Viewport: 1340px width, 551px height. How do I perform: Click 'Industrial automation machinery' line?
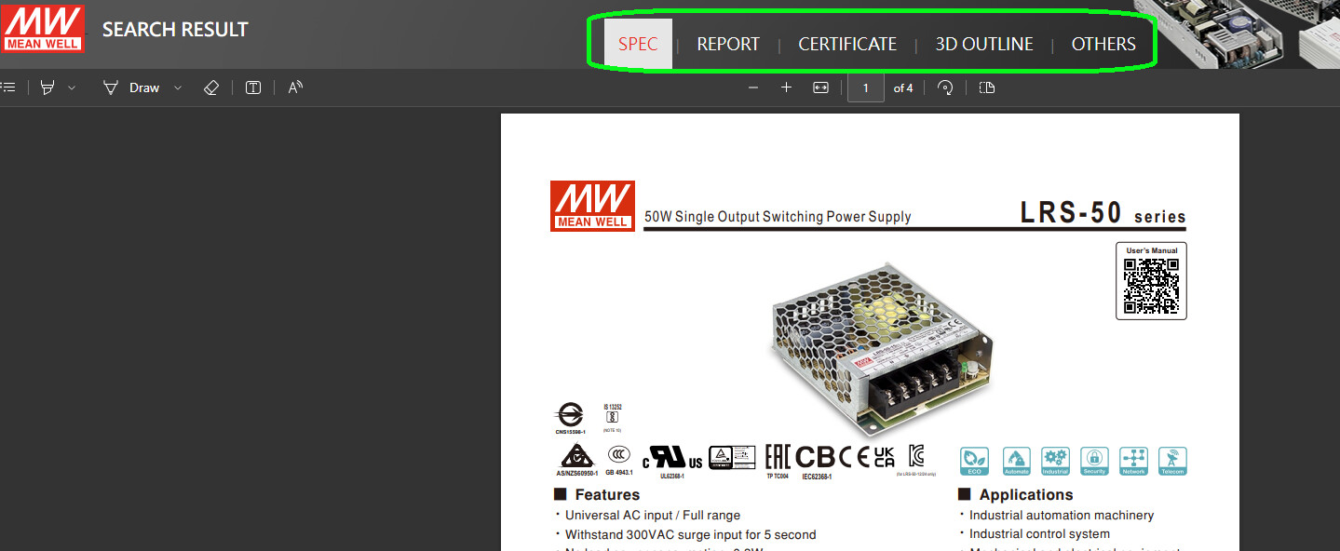pyautogui.click(x=1062, y=516)
